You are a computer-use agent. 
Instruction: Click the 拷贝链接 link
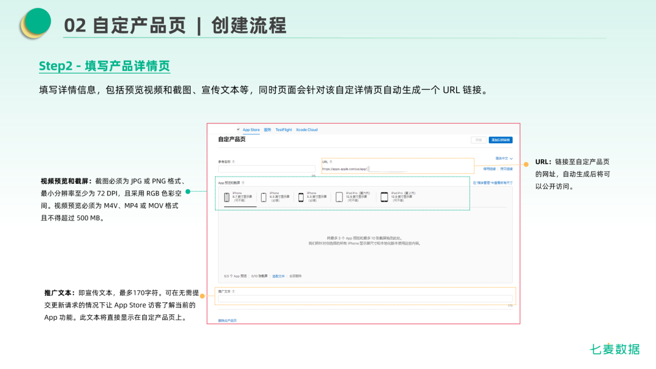[506, 169]
